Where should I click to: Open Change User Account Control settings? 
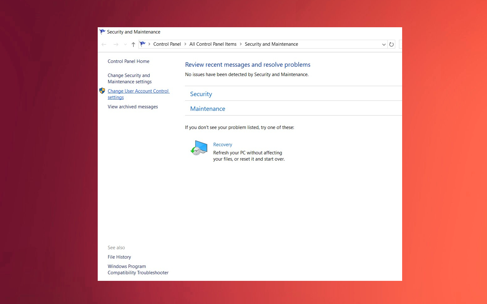[138, 94]
